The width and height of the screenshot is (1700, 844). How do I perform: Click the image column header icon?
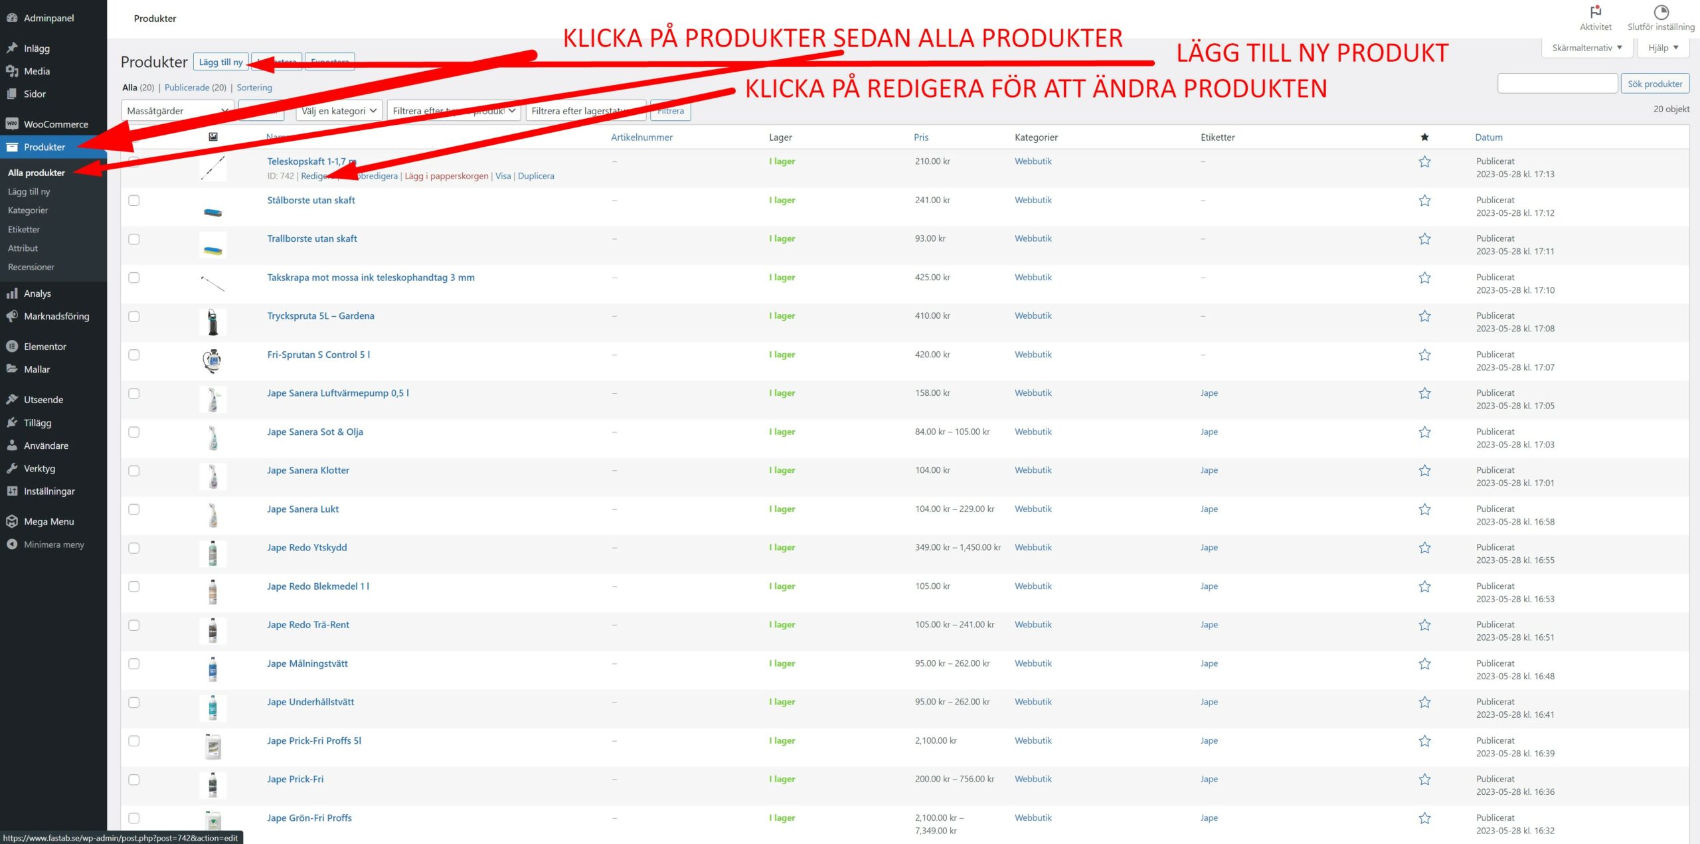pyautogui.click(x=213, y=137)
